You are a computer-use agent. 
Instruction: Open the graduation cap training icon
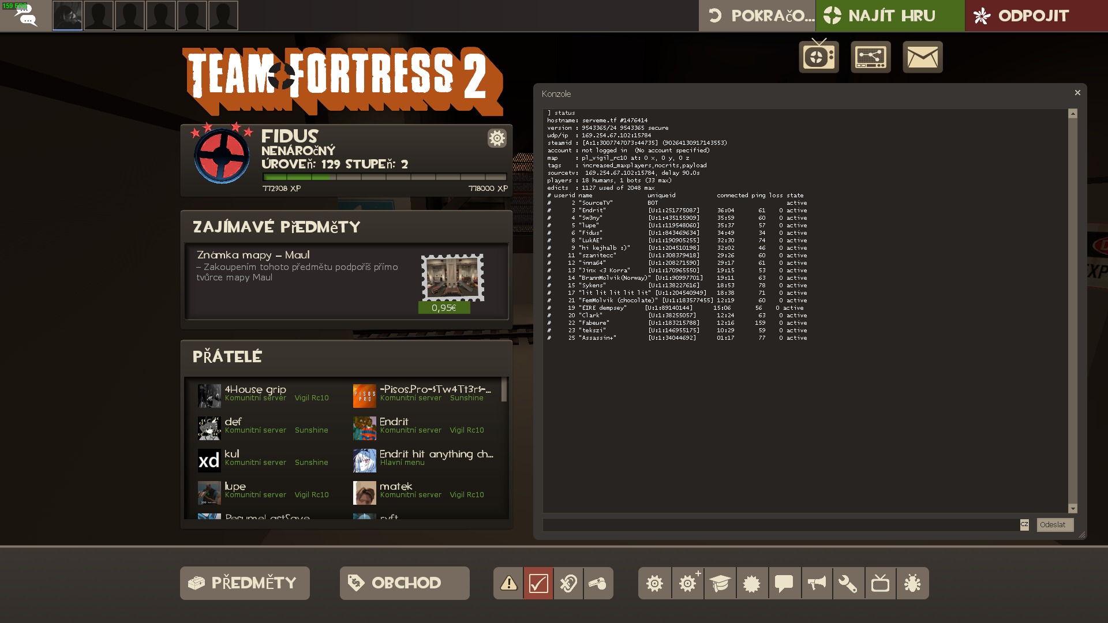pos(720,583)
